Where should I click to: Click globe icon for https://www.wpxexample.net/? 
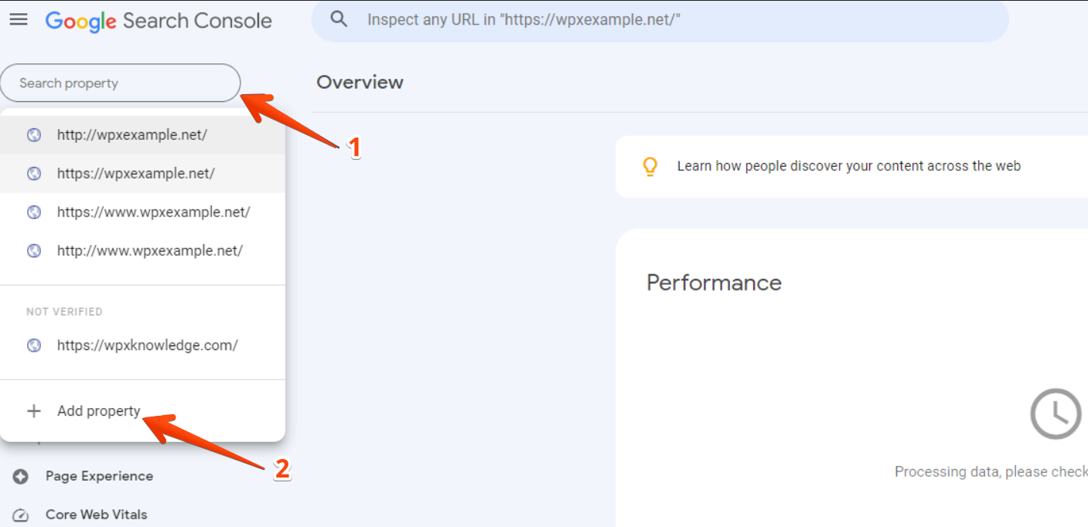click(34, 212)
